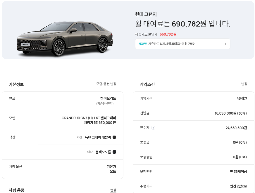Open the NOW! 제휴카드 discount banner

click(183, 44)
